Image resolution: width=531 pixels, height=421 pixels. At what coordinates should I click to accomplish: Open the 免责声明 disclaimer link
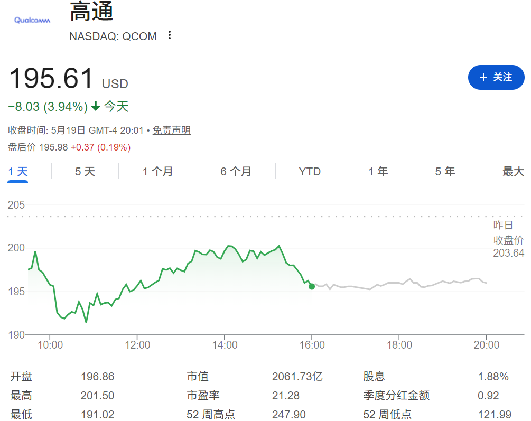click(171, 130)
